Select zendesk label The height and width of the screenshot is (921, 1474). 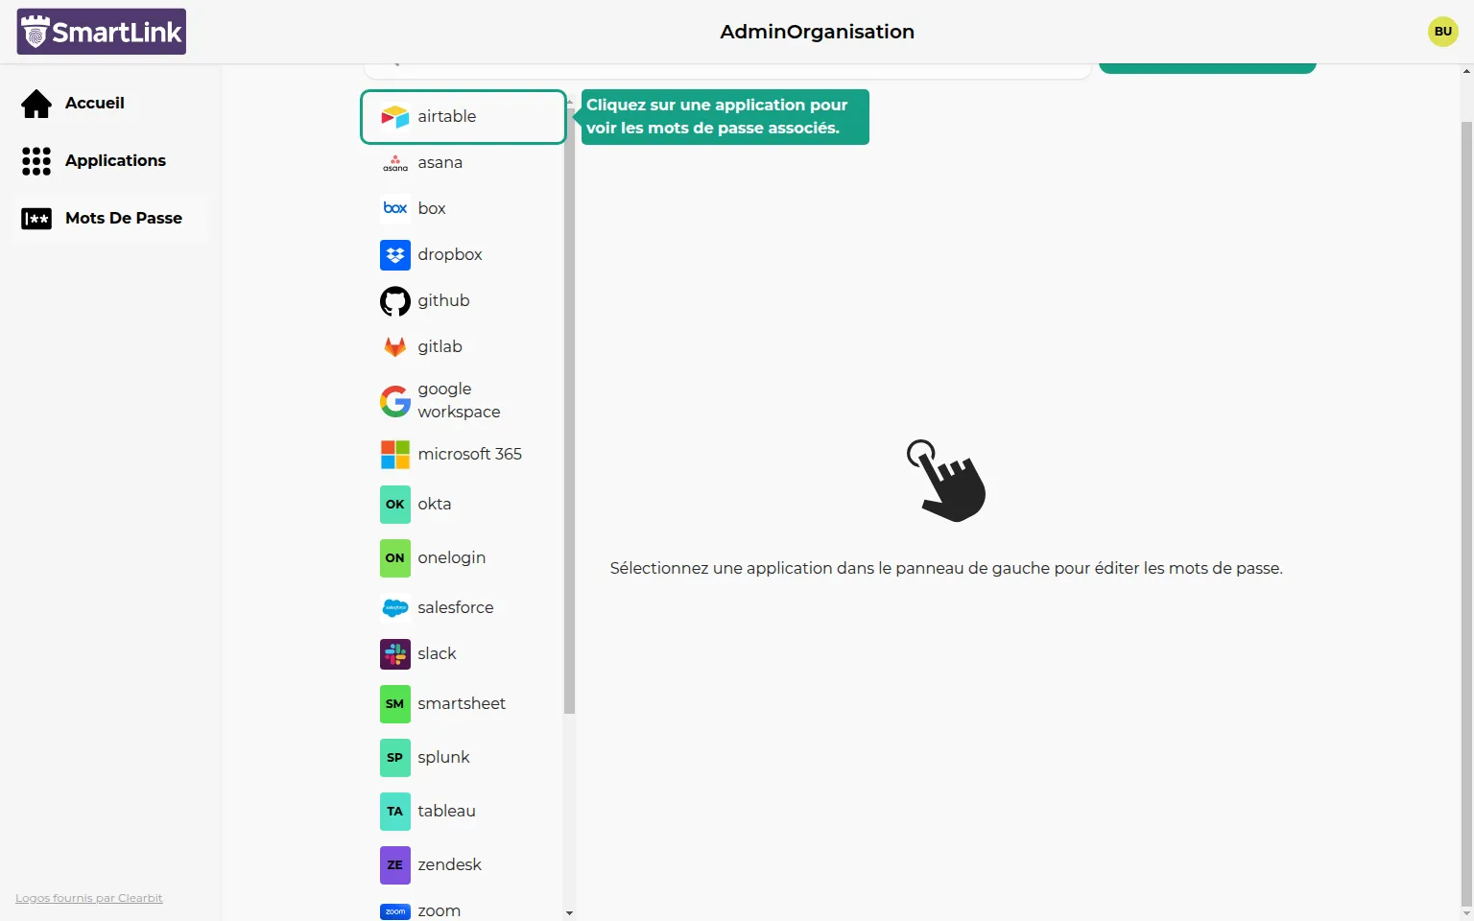coord(450,865)
